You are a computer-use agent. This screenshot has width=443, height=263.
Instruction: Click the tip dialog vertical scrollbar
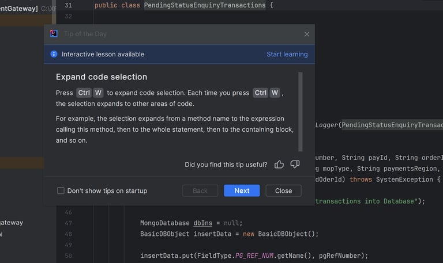point(301,112)
